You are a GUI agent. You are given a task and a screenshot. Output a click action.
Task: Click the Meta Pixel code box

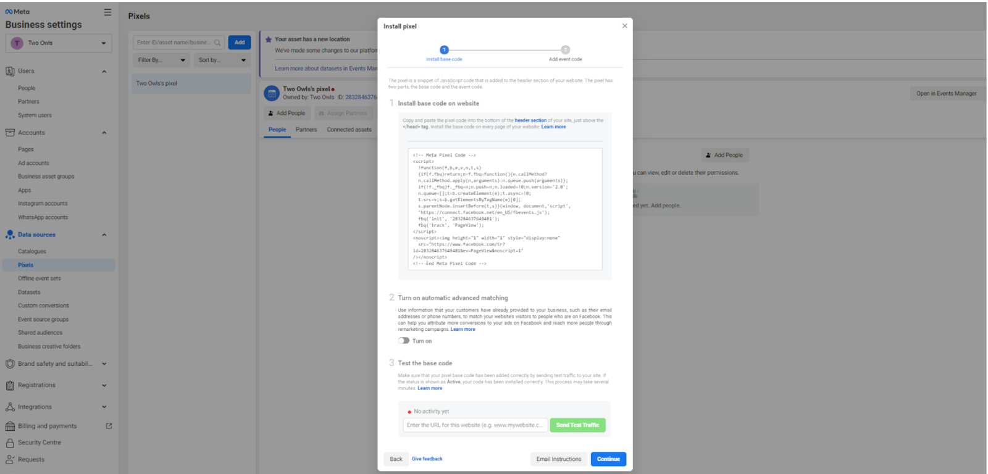click(x=504, y=209)
